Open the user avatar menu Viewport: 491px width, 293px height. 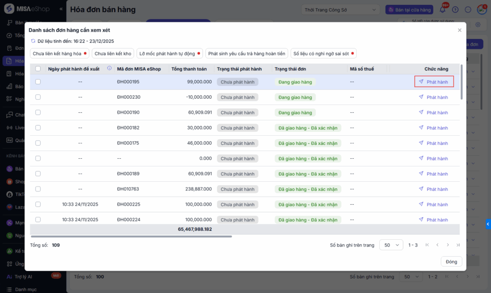(482, 10)
